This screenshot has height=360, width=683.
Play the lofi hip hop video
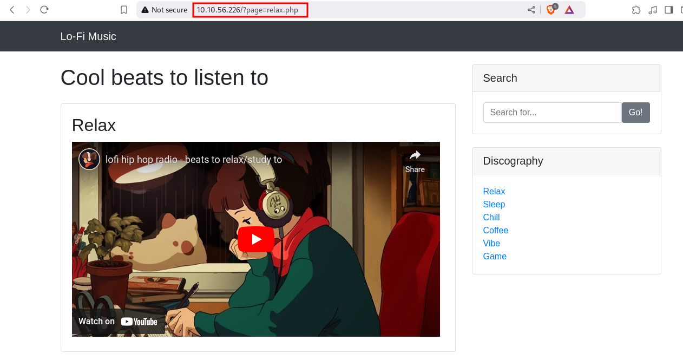[x=256, y=239]
